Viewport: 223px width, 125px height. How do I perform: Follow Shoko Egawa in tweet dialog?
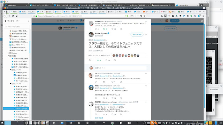coord(137,35)
